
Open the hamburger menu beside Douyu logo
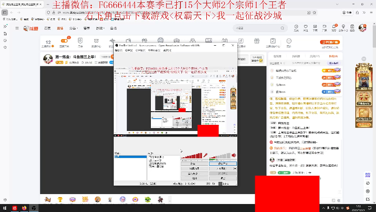[x=17, y=28]
